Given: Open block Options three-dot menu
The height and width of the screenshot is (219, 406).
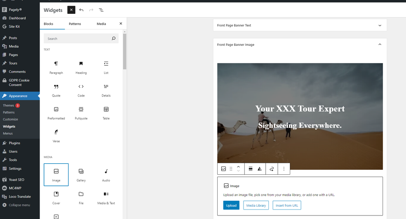Looking at the screenshot, I should pyautogui.click(x=284, y=169).
